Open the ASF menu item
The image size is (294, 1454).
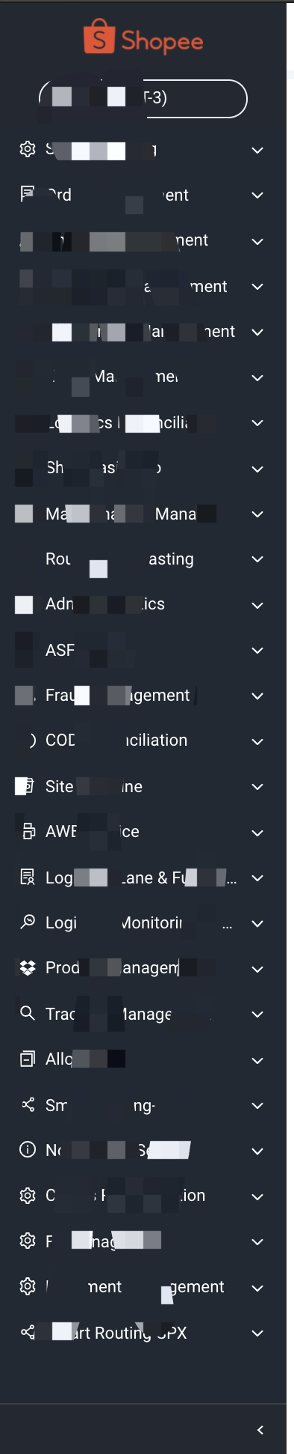tap(143, 650)
